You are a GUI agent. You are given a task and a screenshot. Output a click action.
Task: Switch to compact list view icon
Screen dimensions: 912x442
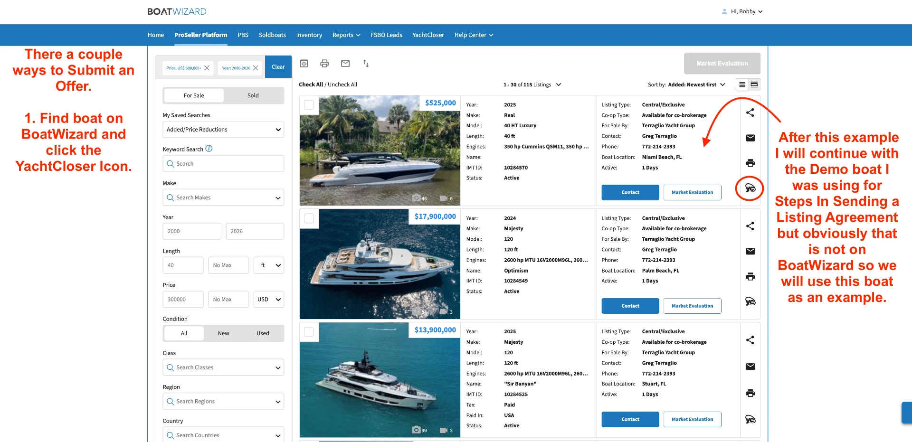[742, 85]
